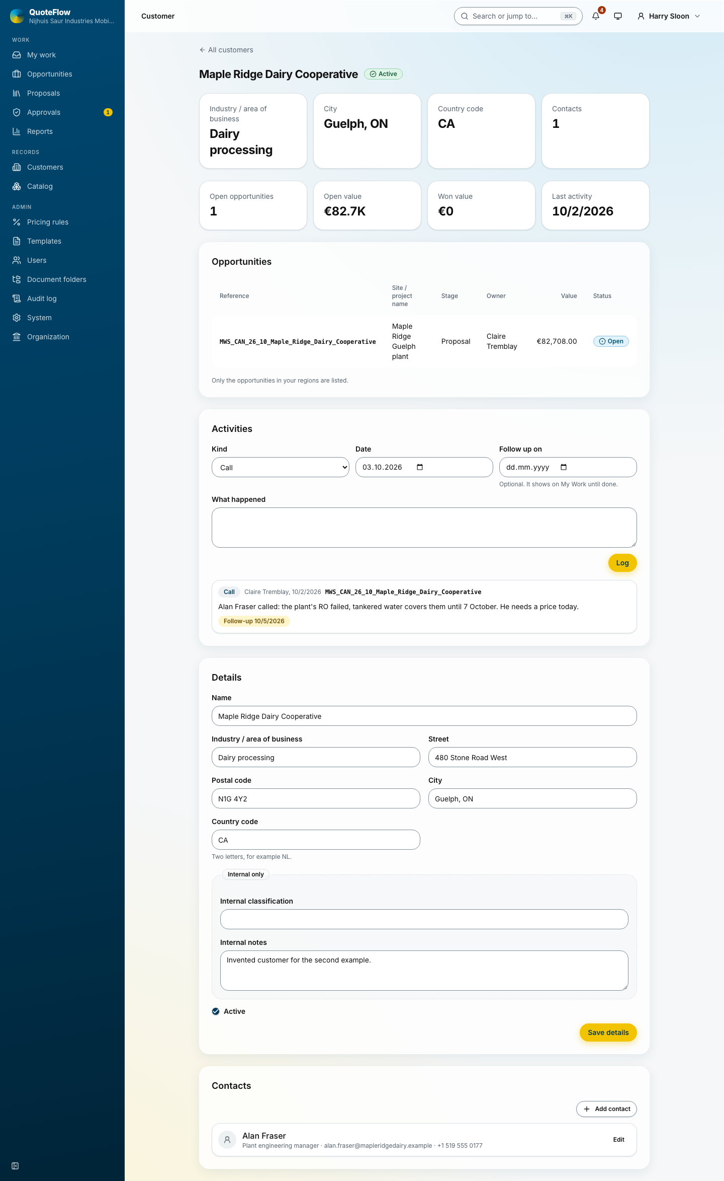Click the Street field with 480 Stone Road West

532,757
